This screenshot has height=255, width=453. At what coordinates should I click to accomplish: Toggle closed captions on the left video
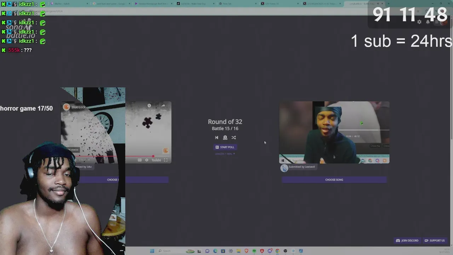coord(139,160)
